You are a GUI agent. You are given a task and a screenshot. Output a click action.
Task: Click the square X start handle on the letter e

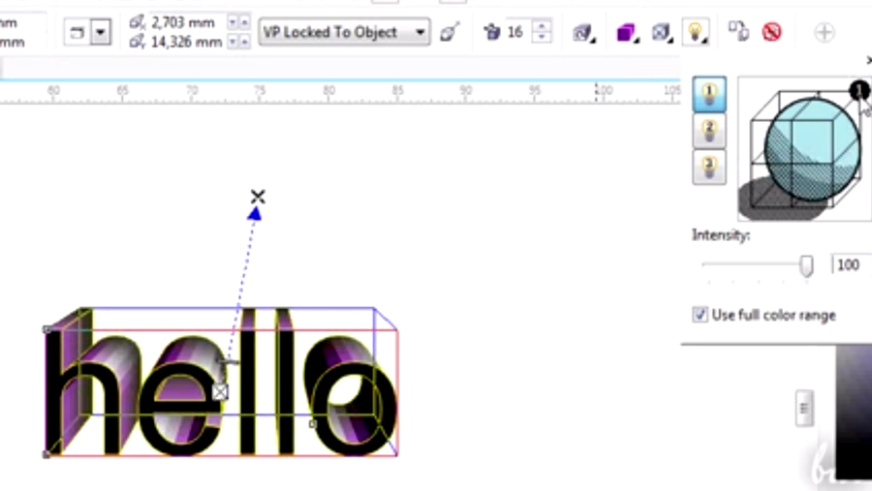pyautogui.click(x=220, y=392)
